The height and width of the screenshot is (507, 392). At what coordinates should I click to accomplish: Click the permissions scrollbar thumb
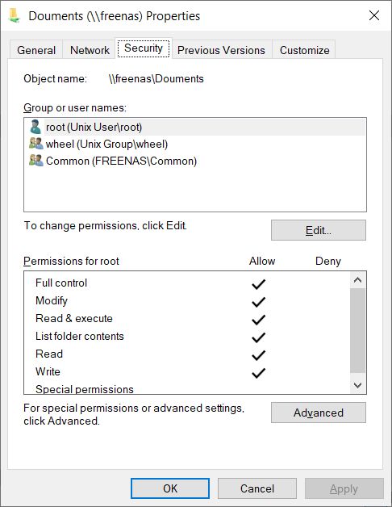click(357, 330)
